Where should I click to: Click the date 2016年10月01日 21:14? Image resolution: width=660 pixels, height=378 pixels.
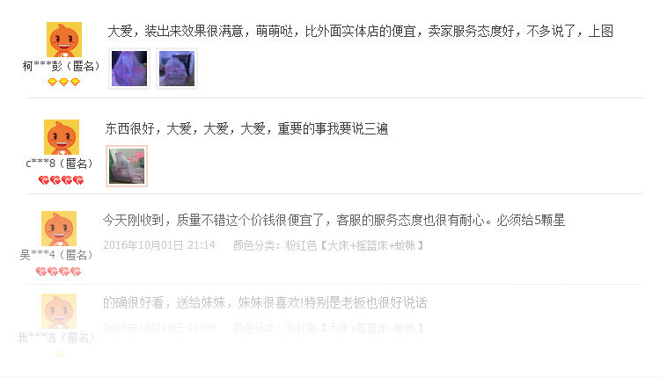point(159,245)
